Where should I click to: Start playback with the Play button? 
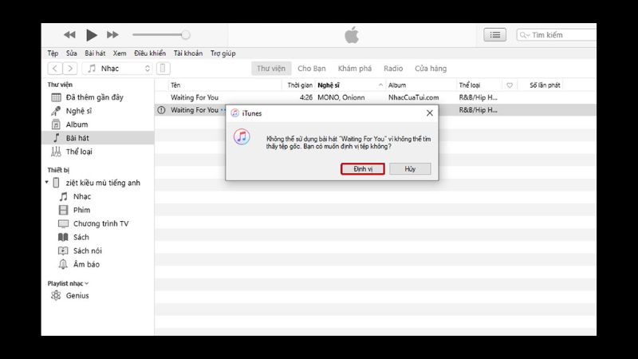click(x=92, y=35)
